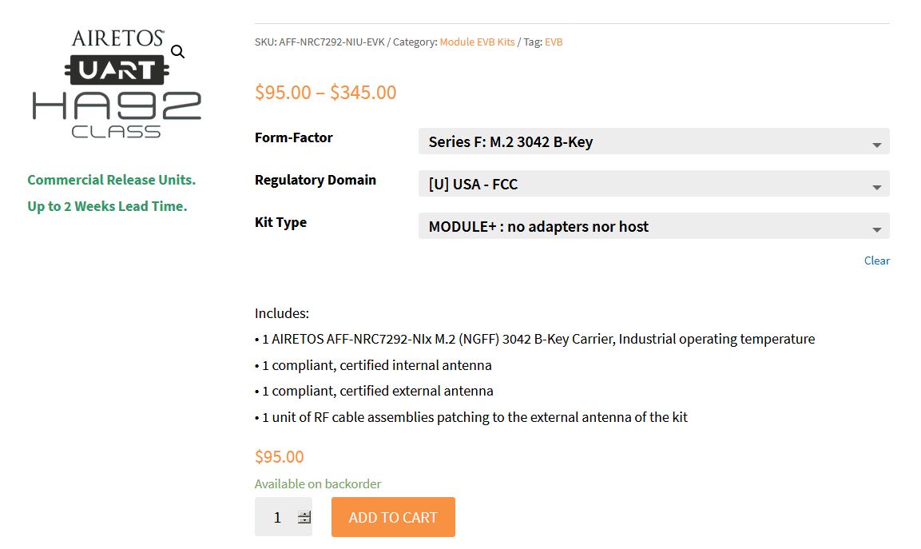This screenshot has height=549, width=921.
Task: Open the AIRETOS UART HA92 product image
Action: tap(117, 84)
